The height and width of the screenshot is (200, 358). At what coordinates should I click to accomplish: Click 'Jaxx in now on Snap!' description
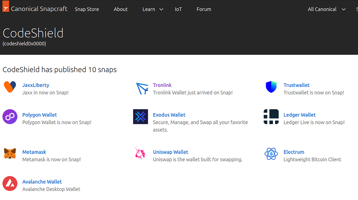click(45, 92)
